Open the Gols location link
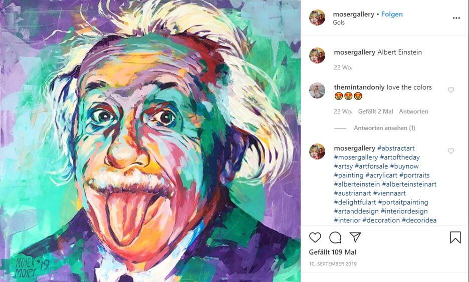This screenshot has width=469, height=282. (339, 23)
